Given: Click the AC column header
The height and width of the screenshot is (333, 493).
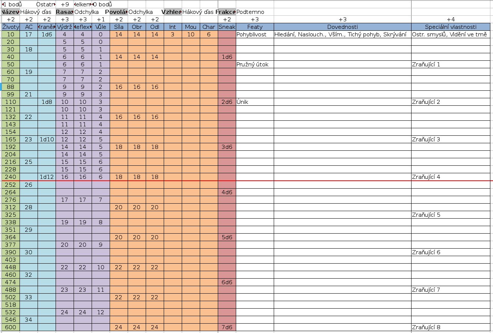Looking at the screenshot, I should pos(29,27).
